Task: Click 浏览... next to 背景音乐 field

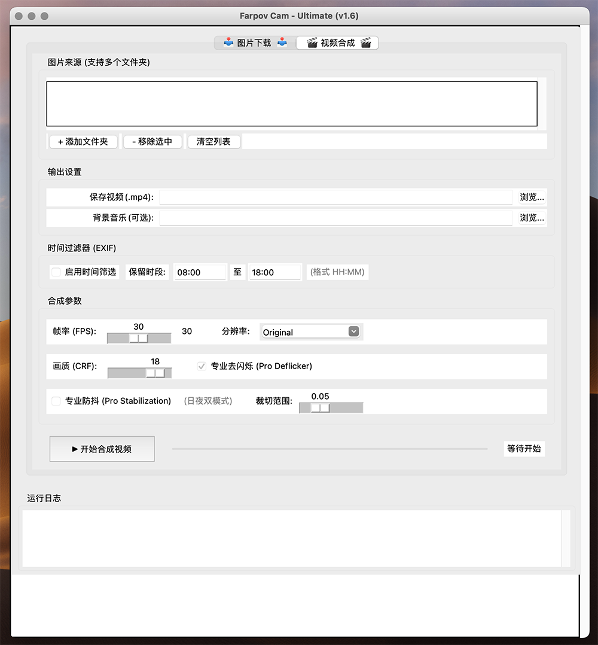Action: (x=532, y=218)
